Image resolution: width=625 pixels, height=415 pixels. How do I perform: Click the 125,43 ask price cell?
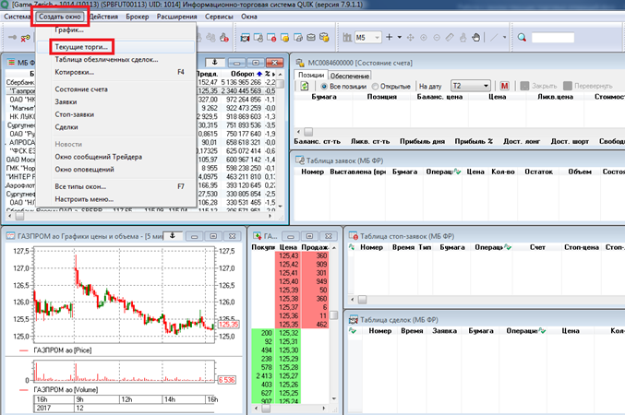288,255
